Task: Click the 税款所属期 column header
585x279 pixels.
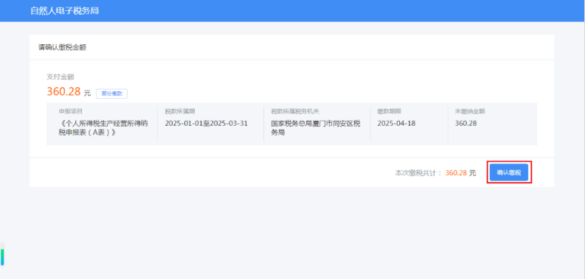Action: pos(180,111)
